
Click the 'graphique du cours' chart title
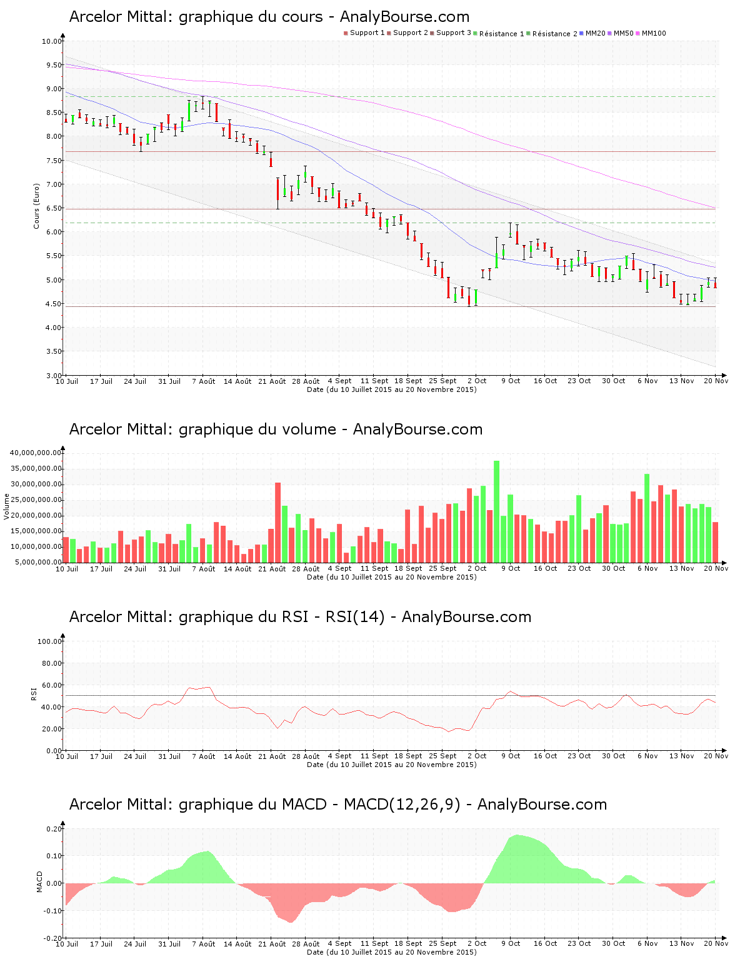coord(269,17)
